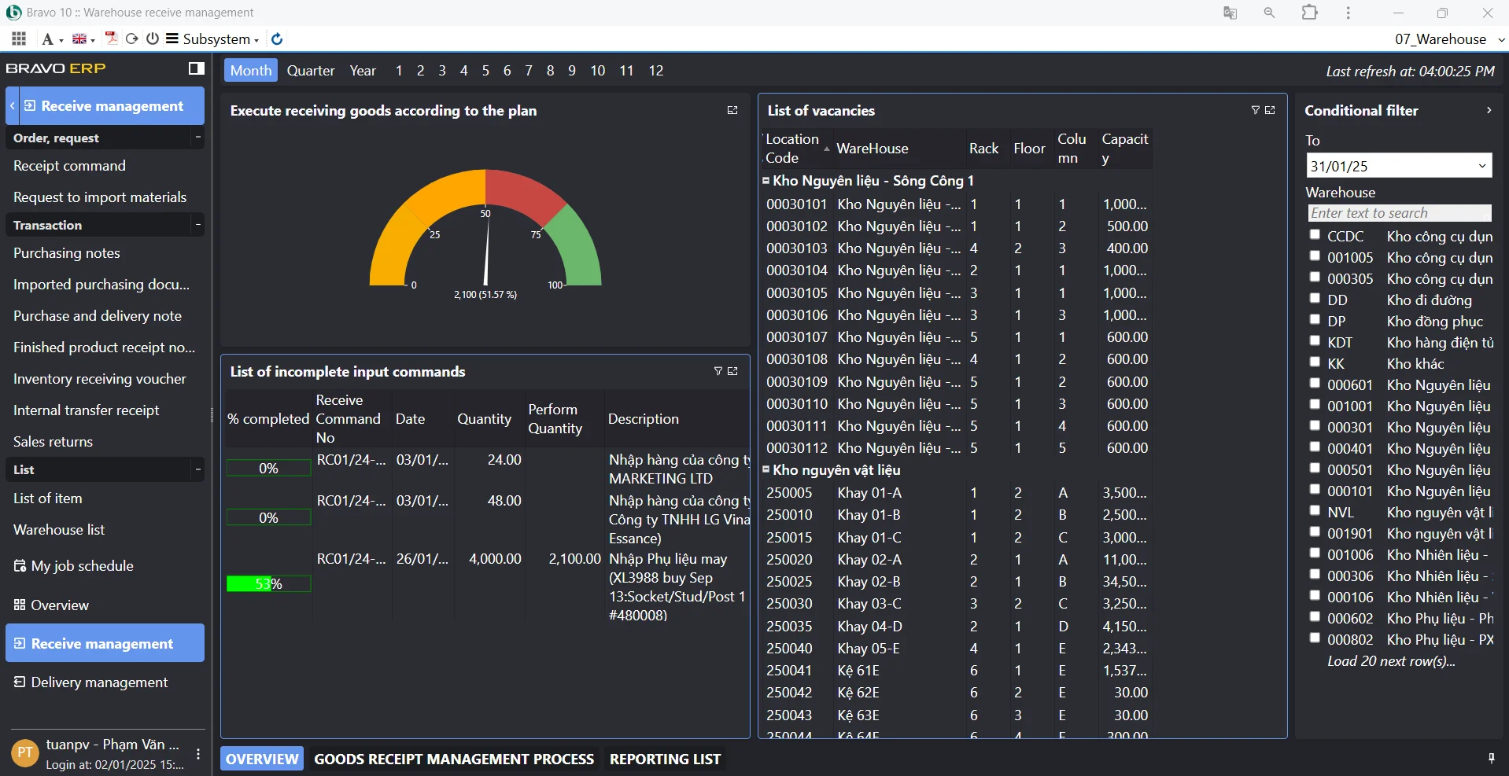Maximize the Execute receiving goods panel
Image resolution: width=1509 pixels, height=776 pixels.
[732, 110]
